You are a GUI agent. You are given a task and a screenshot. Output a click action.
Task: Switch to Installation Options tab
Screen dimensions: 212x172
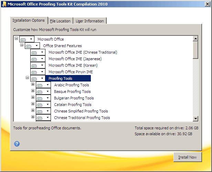click(x=29, y=20)
